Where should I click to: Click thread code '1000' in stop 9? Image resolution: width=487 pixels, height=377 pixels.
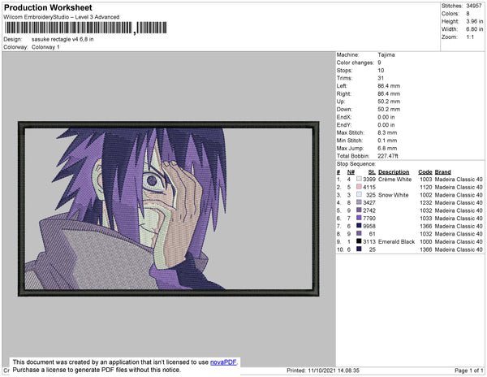[426, 241]
